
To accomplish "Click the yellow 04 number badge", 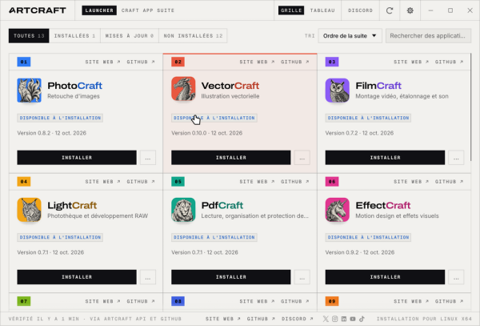I will (x=23, y=181).
